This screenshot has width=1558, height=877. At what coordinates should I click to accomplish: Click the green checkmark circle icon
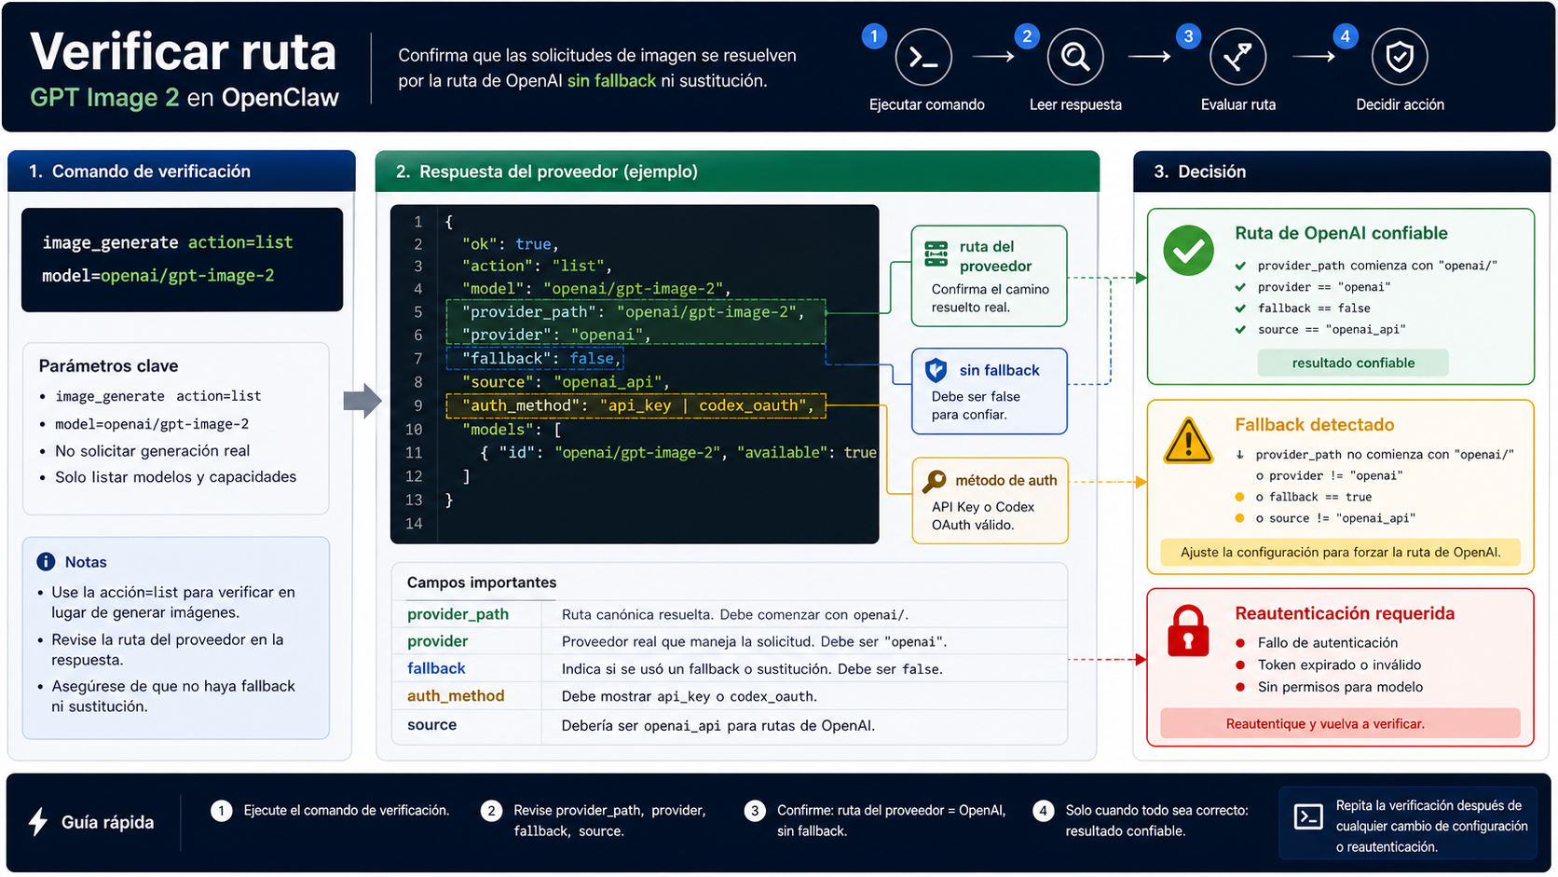(x=1188, y=250)
